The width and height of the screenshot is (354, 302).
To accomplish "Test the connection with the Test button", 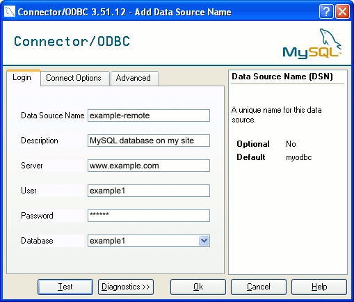I will [65, 287].
